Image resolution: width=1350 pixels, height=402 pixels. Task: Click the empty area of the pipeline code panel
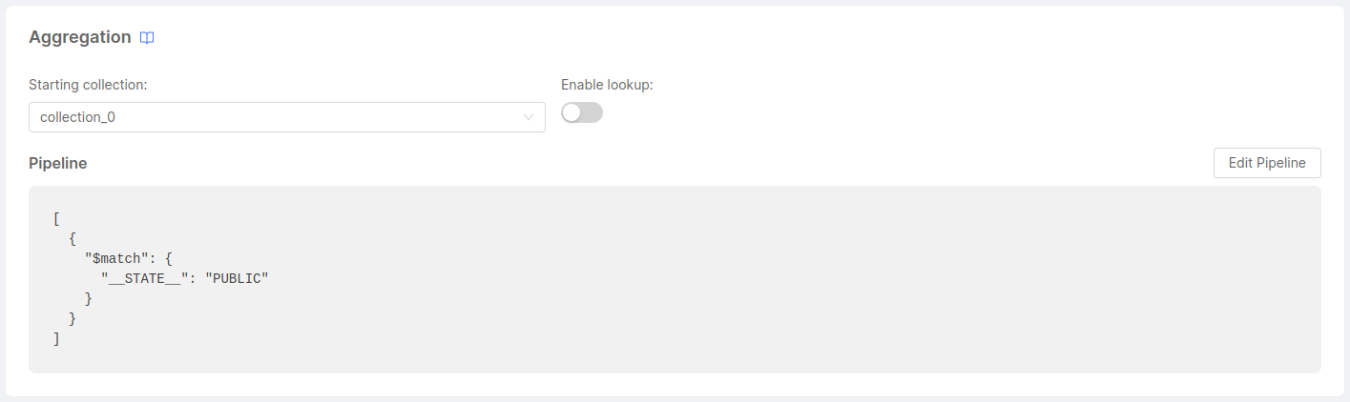coord(763,286)
